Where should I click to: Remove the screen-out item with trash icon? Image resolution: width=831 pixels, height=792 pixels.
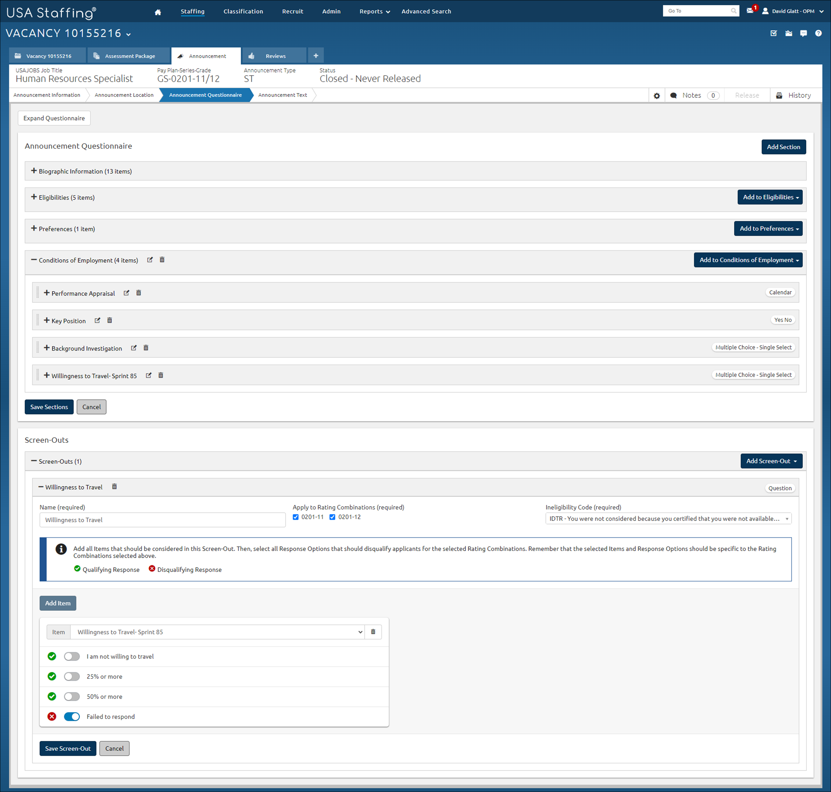(x=373, y=632)
